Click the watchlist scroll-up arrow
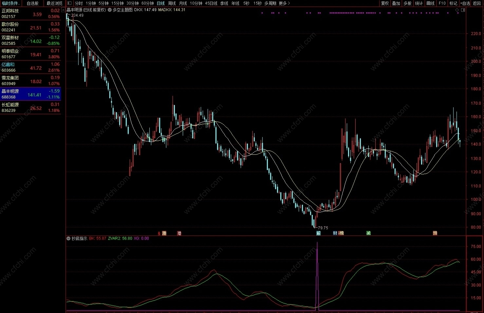484x313 pixels. point(63,10)
